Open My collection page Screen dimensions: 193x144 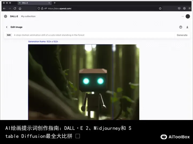28,16
